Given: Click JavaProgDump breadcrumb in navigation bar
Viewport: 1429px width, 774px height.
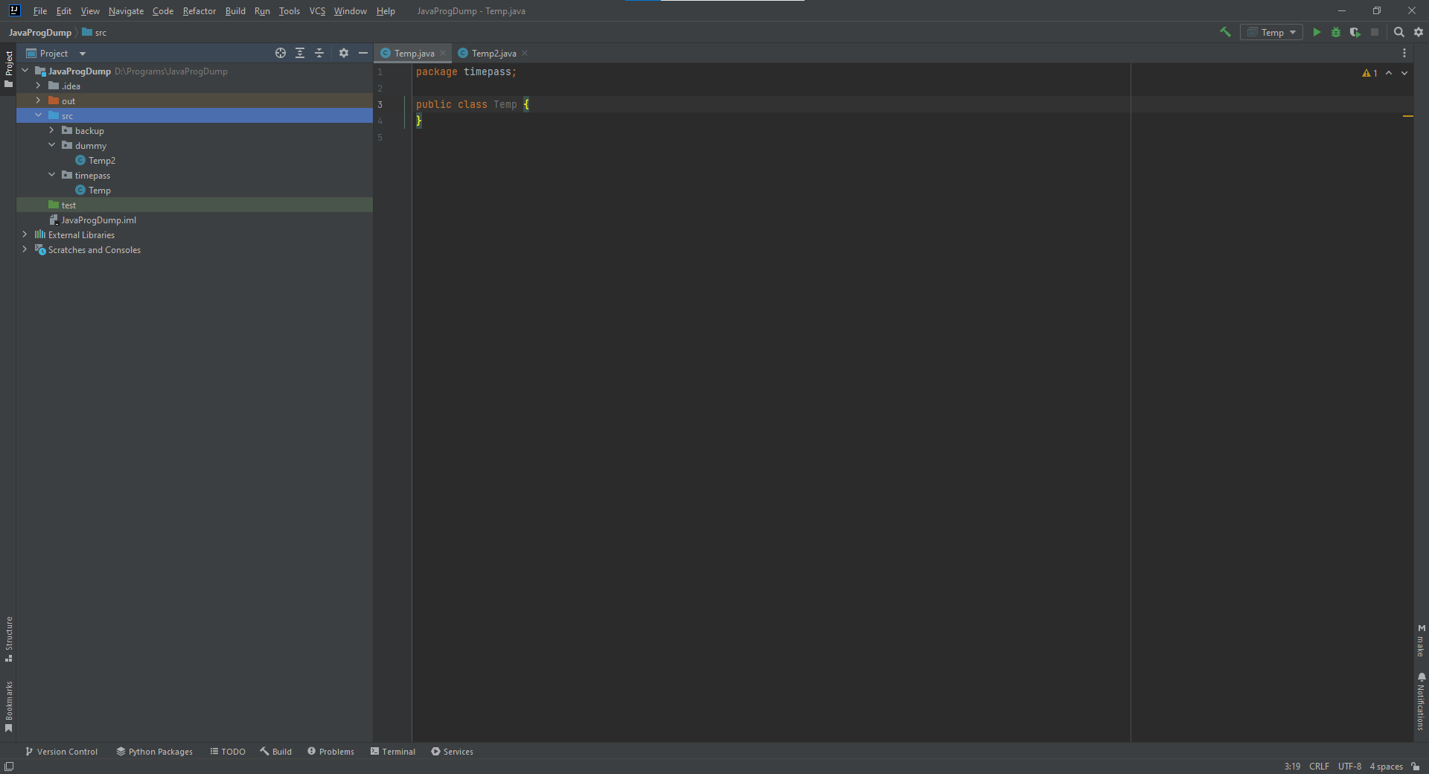Looking at the screenshot, I should (40, 33).
